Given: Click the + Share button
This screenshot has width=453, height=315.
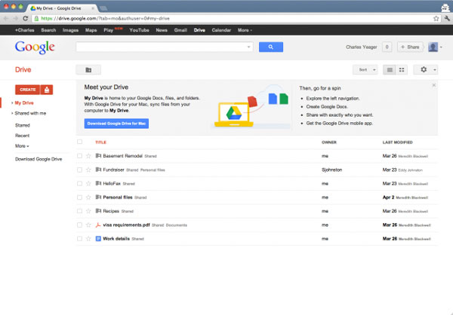Looking at the screenshot, I should [x=410, y=47].
